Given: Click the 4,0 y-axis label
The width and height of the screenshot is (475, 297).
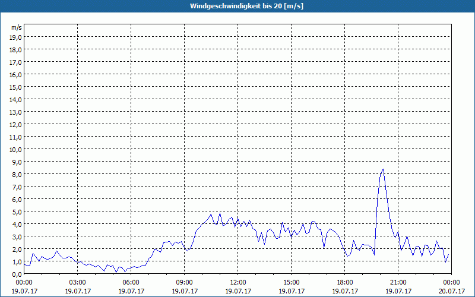Looking at the screenshot, I should tap(18, 225).
